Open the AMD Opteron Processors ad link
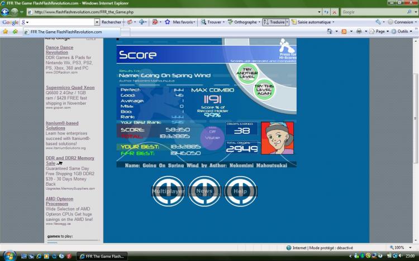The width and height of the screenshot is (419, 261). tap(59, 201)
